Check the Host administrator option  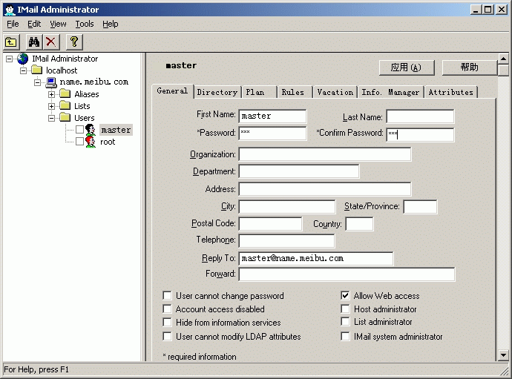pos(346,309)
